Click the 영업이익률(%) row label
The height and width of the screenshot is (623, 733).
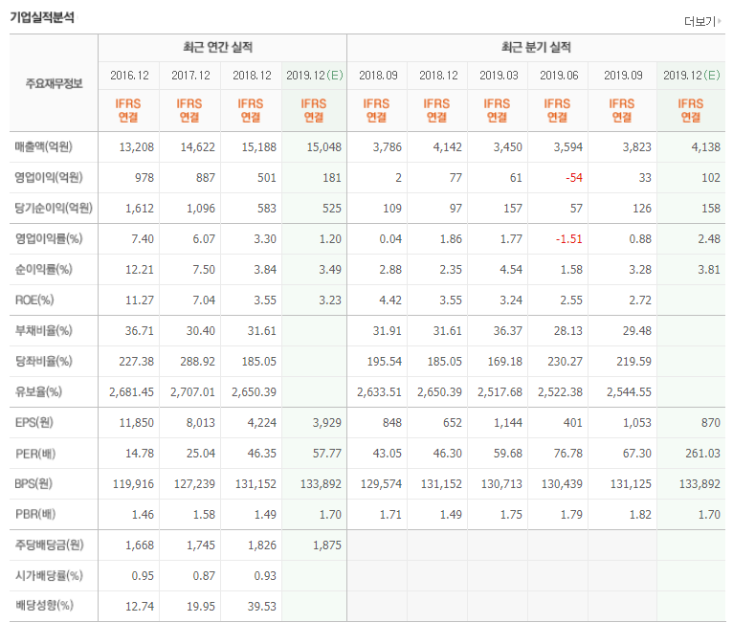tap(49, 239)
